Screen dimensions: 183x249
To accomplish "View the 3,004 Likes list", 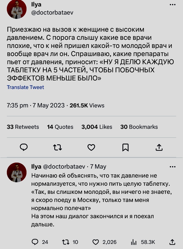I will [97, 127].
